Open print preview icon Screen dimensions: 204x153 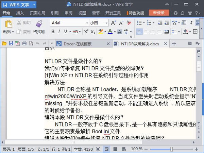[31, 43]
